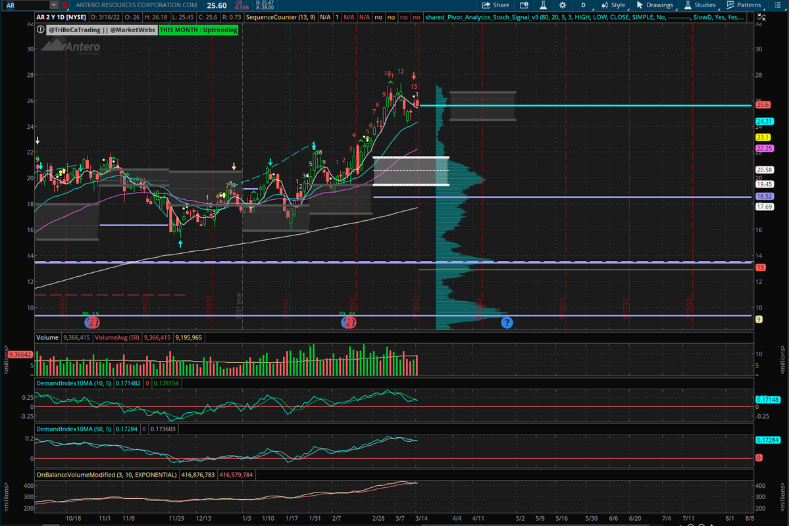Click the AR symbol input field
This screenshot has width=789, height=526.
tap(26, 5)
